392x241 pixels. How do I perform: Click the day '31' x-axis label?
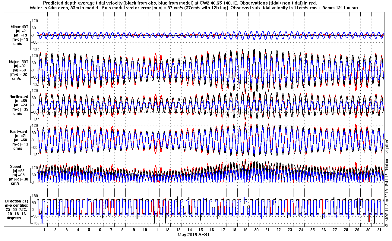[x=379, y=230]
